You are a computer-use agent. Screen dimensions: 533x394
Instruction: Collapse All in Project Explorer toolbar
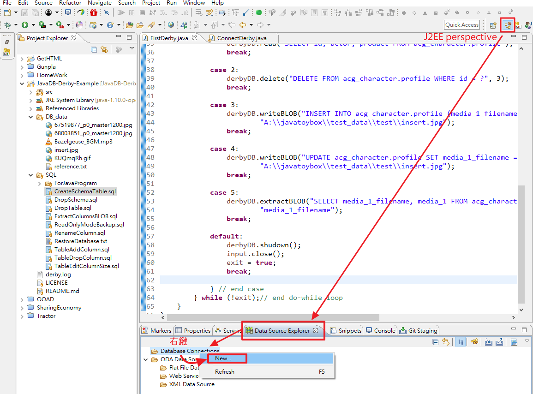pos(94,49)
